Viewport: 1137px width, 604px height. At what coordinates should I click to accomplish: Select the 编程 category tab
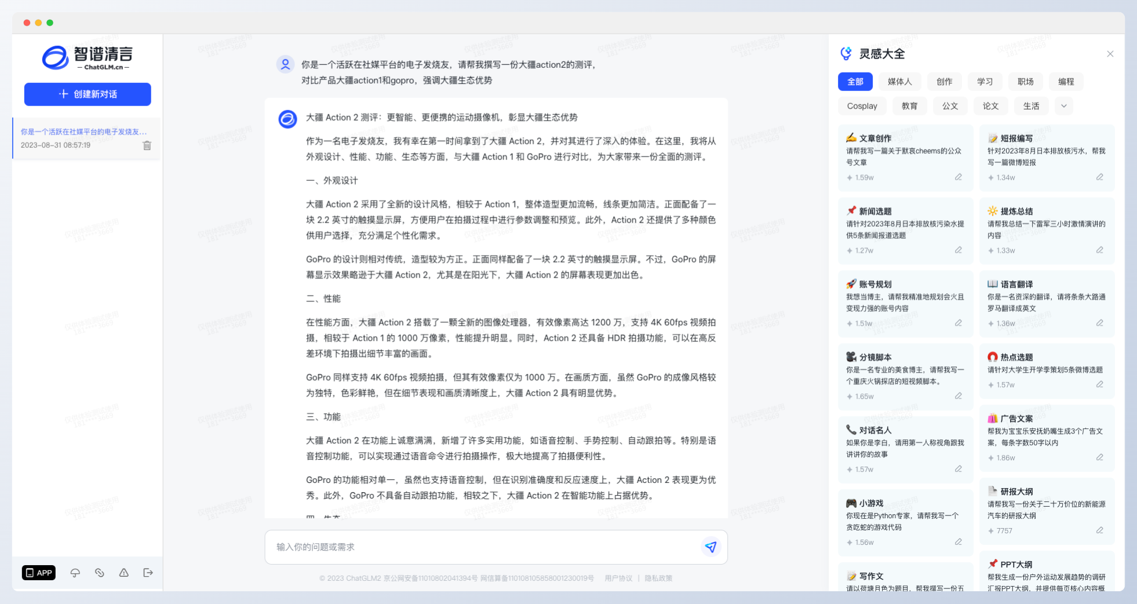point(1066,82)
